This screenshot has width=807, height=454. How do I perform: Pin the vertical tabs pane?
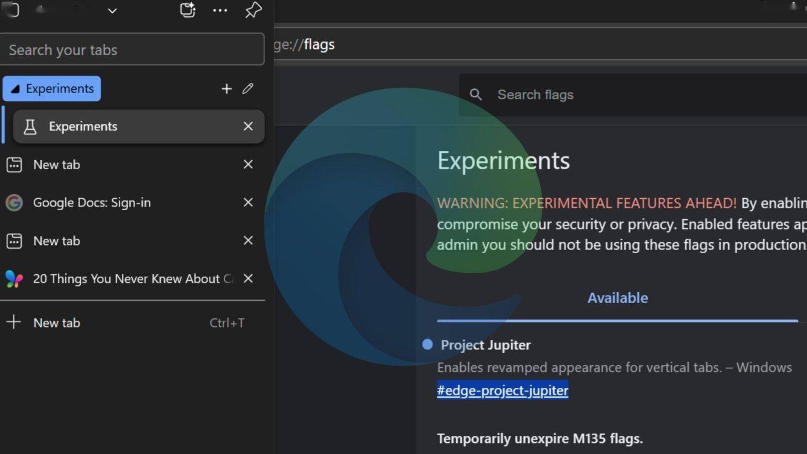[253, 10]
